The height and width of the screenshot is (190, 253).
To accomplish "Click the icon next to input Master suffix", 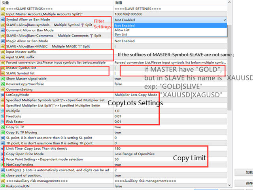I will (3, 52).
